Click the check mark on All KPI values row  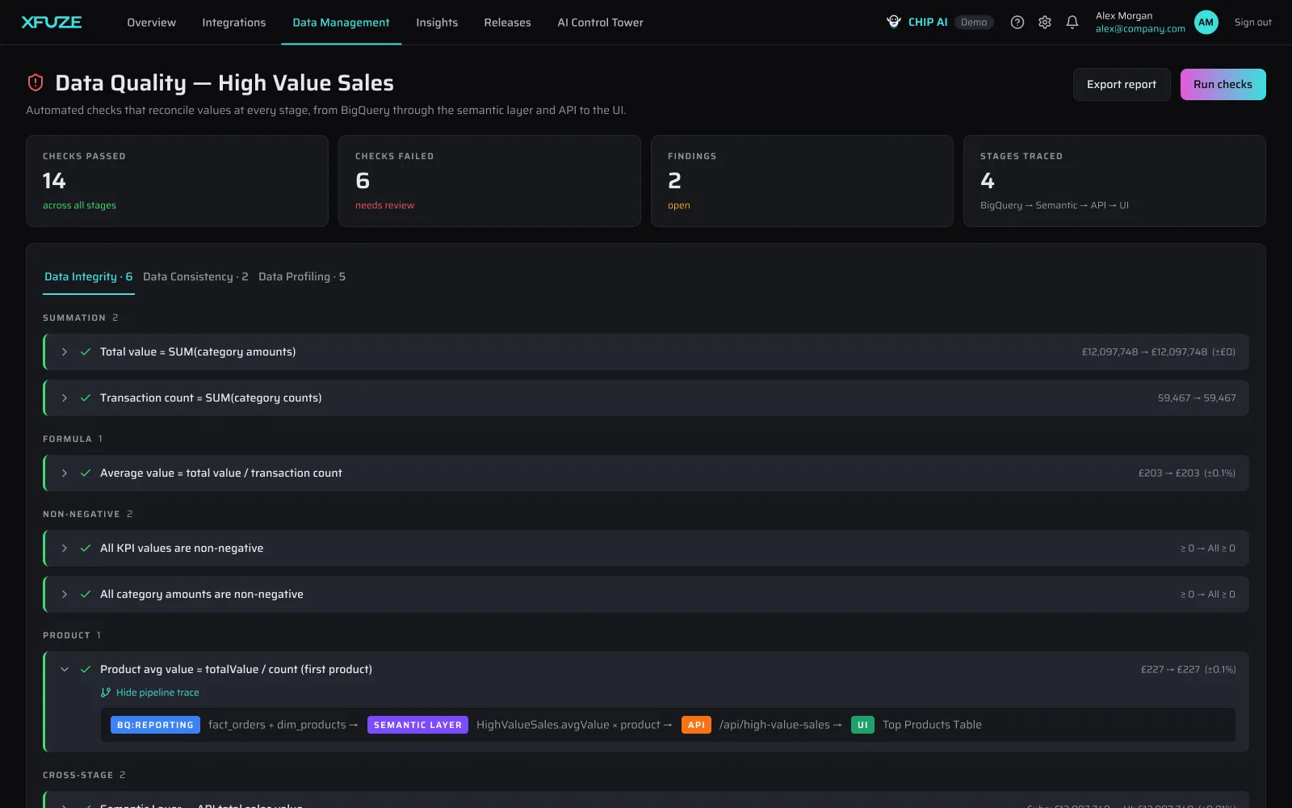[86, 548]
